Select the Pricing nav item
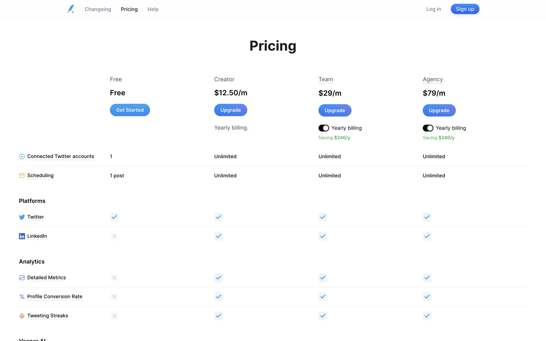The image size is (546, 341). pyautogui.click(x=129, y=9)
